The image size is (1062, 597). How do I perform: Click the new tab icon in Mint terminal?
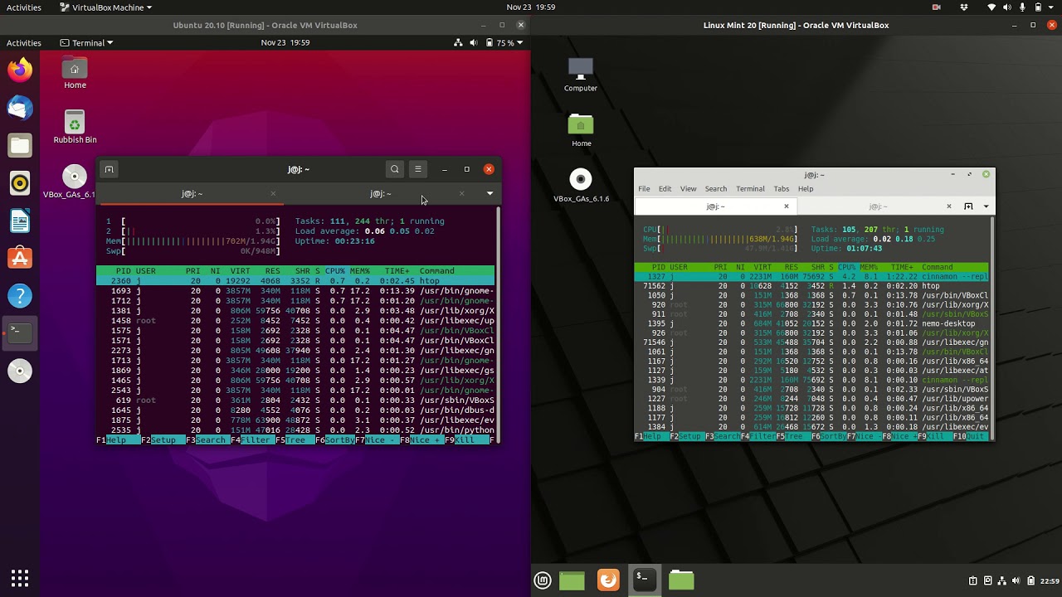(x=968, y=206)
